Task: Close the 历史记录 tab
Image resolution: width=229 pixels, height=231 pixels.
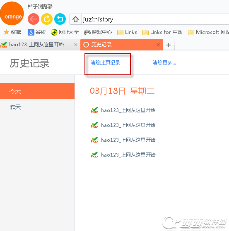Action: click(158, 45)
